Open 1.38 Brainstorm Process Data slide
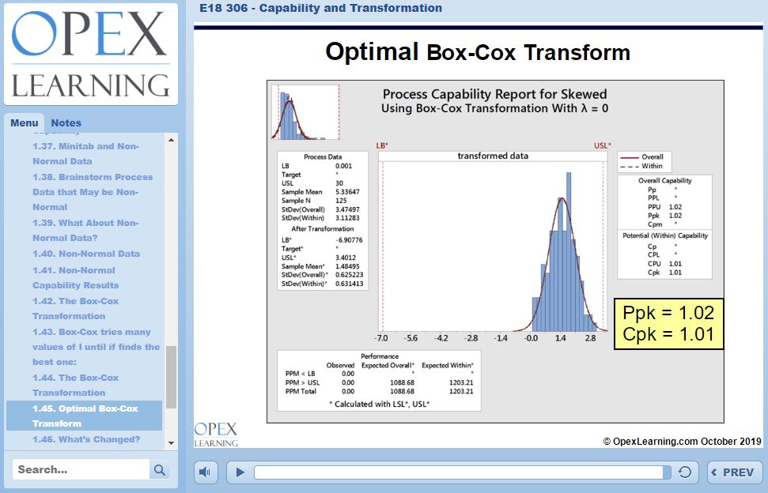The width and height of the screenshot is (768, 493). click(93, 192)
